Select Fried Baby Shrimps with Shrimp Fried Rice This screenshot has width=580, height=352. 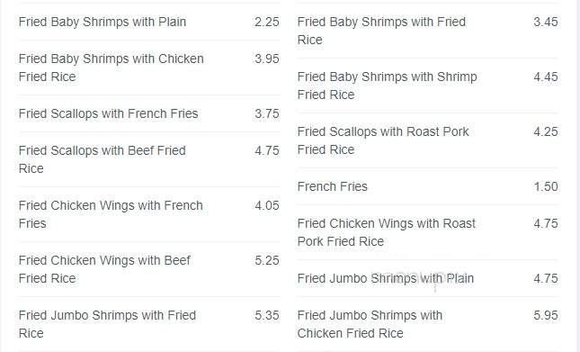click(x=388, y=86)
